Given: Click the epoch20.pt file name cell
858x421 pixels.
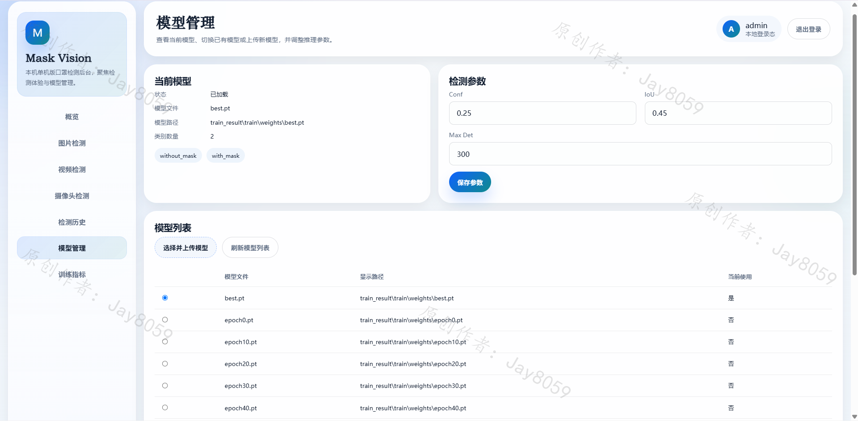Looking at the screenshot, I should pyautogui.click(x=241, y=364).
